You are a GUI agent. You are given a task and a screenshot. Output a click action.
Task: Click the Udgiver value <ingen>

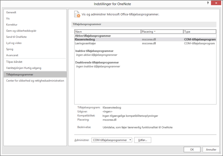click(107, 111)
